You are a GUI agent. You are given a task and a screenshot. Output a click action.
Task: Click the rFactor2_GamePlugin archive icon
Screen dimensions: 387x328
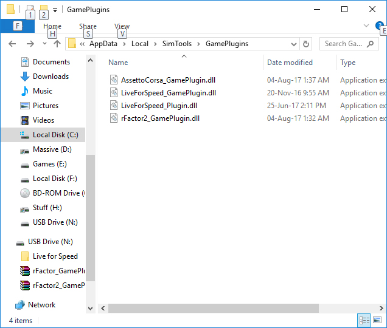pyautogui.click(x=25, y=285)
